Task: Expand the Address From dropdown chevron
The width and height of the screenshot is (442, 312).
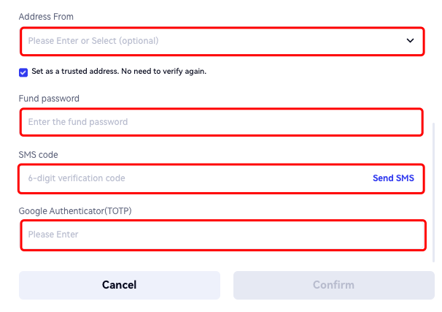Action: (410, 41)
